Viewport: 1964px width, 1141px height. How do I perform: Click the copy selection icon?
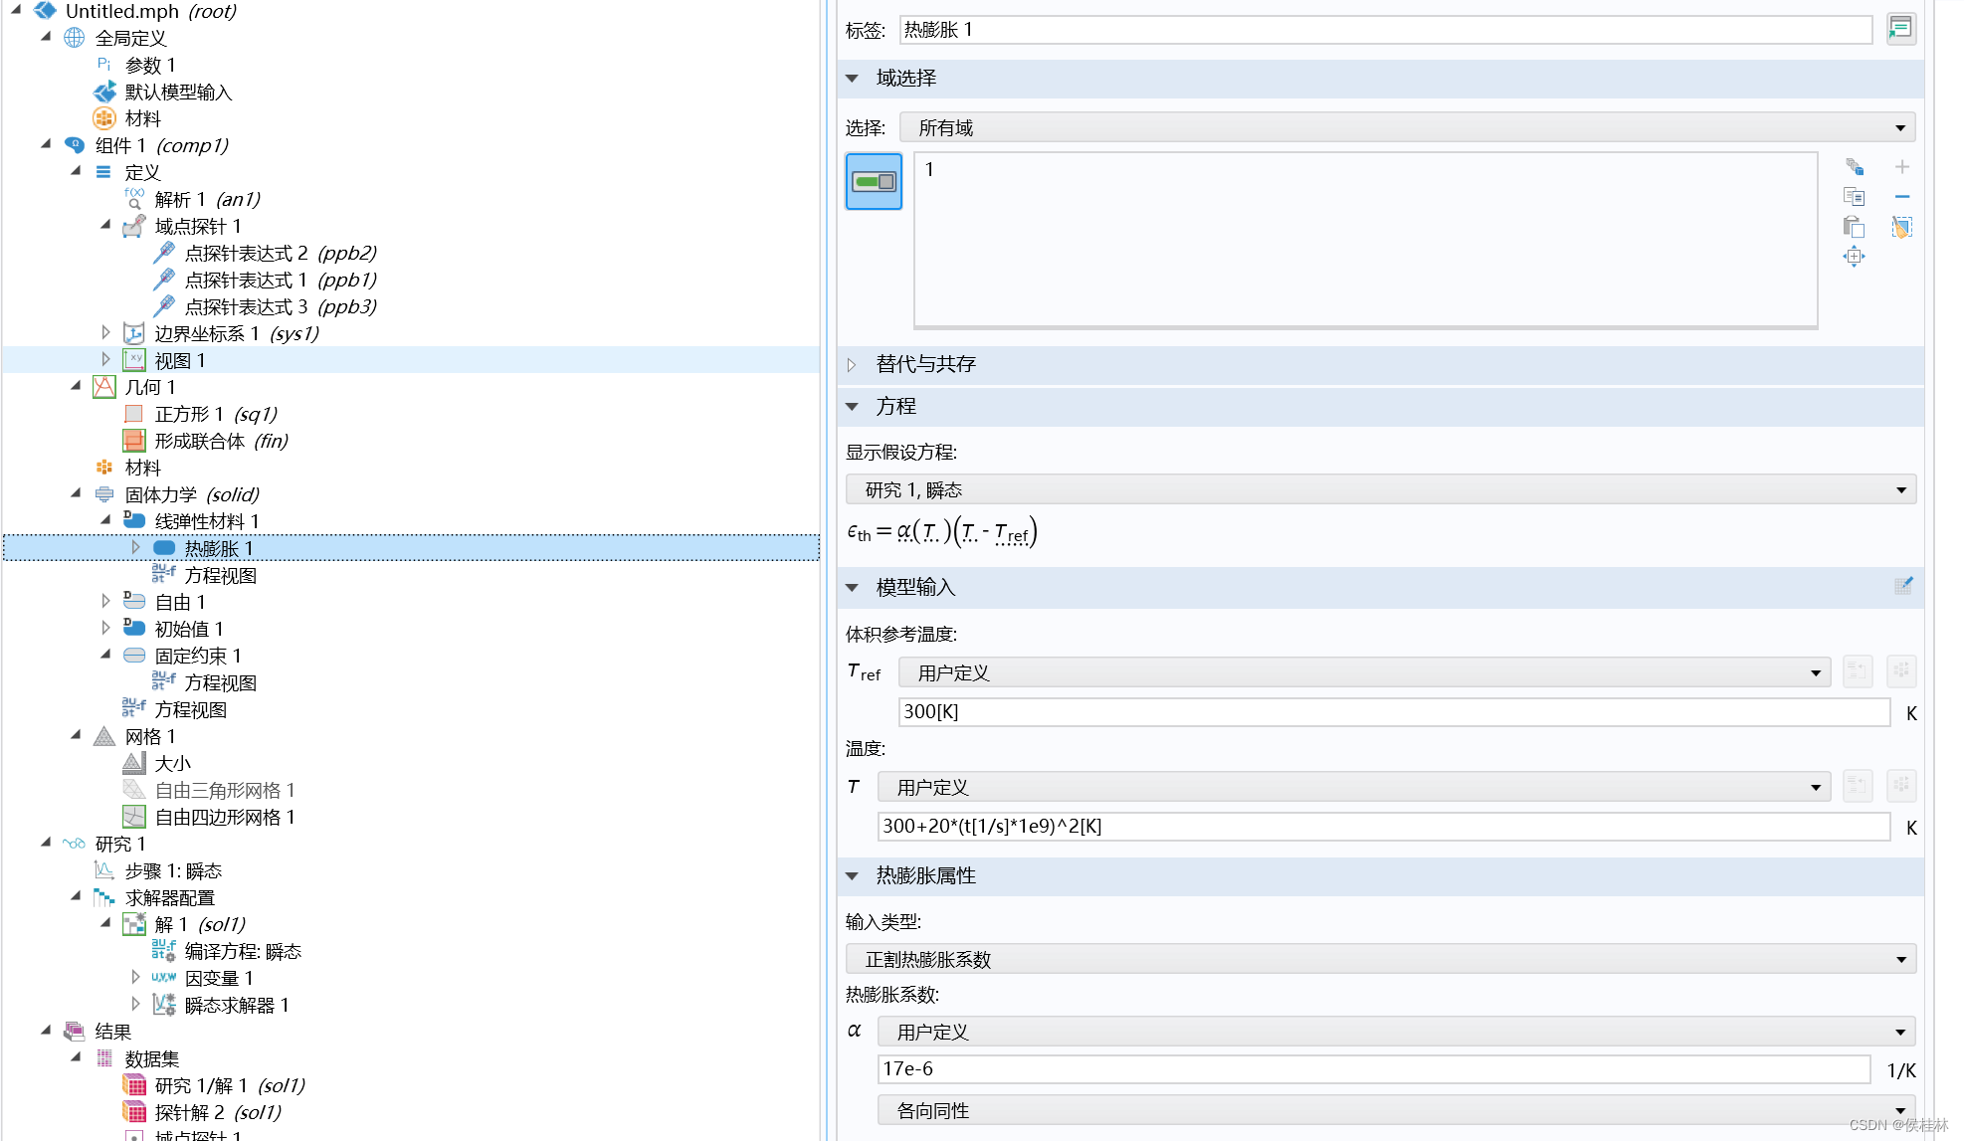coord(1855,196)
